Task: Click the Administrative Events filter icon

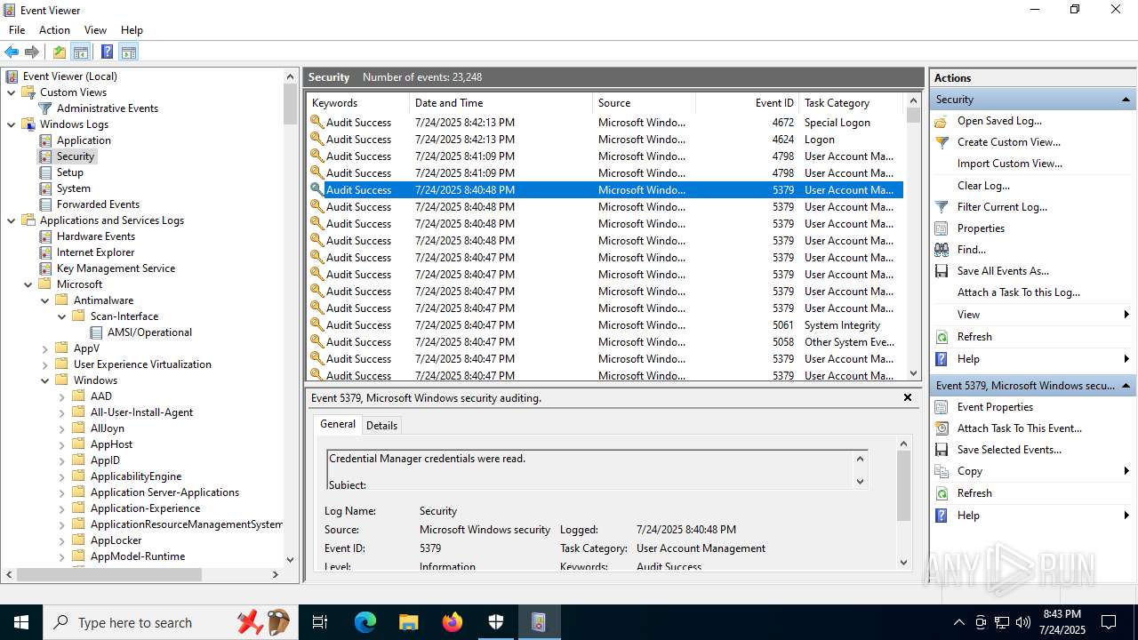Action: coord(45,108)
